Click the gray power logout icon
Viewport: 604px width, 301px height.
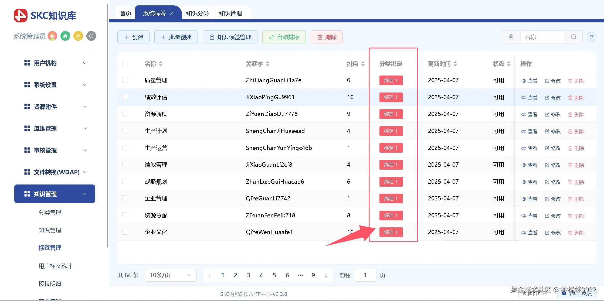coord(91,36)
